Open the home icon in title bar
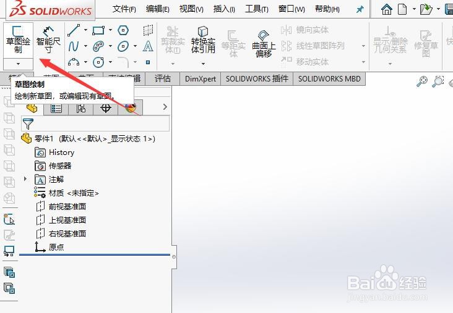 (x=387, y=9)
